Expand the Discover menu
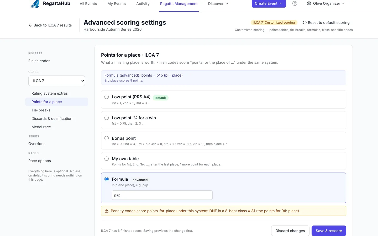Screen dimensions: 378x236 [x=218, y=4]
